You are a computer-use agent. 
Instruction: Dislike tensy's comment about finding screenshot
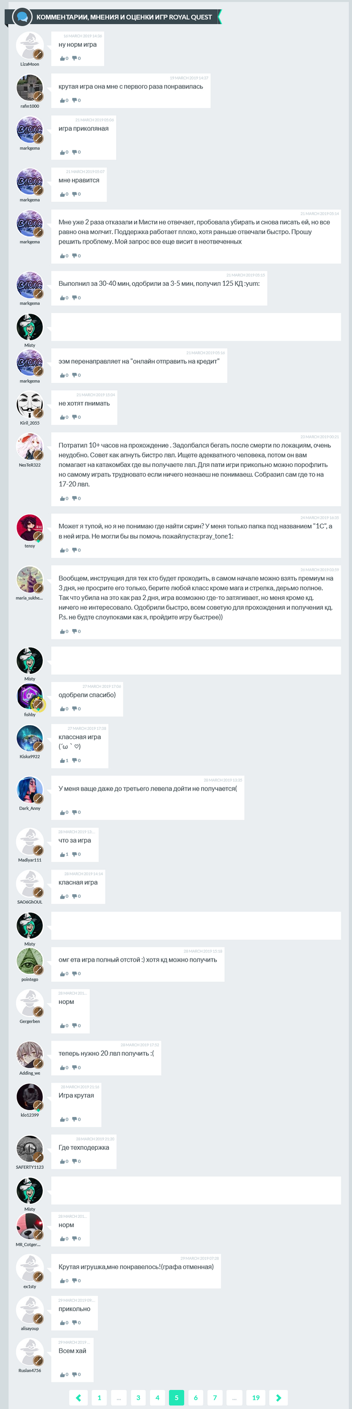pos(76,550)
